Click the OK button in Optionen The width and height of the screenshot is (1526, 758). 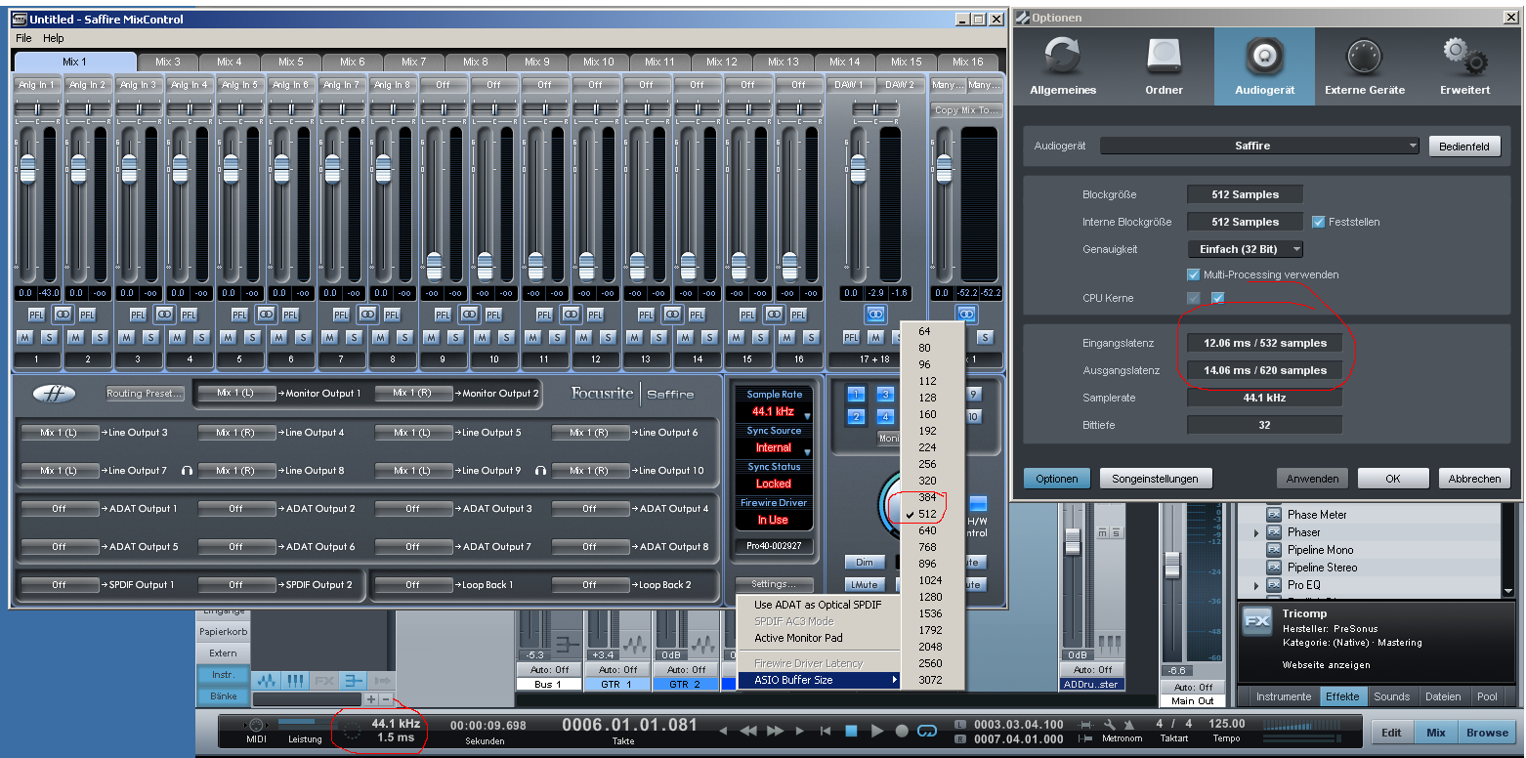pyautogui.click(x=1393, y=479)
